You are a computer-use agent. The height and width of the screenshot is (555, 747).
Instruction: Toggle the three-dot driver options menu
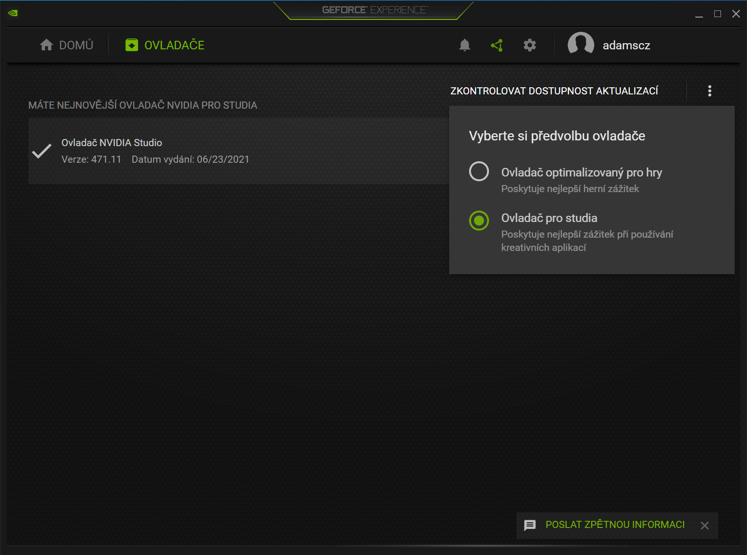tap(710, 91)
